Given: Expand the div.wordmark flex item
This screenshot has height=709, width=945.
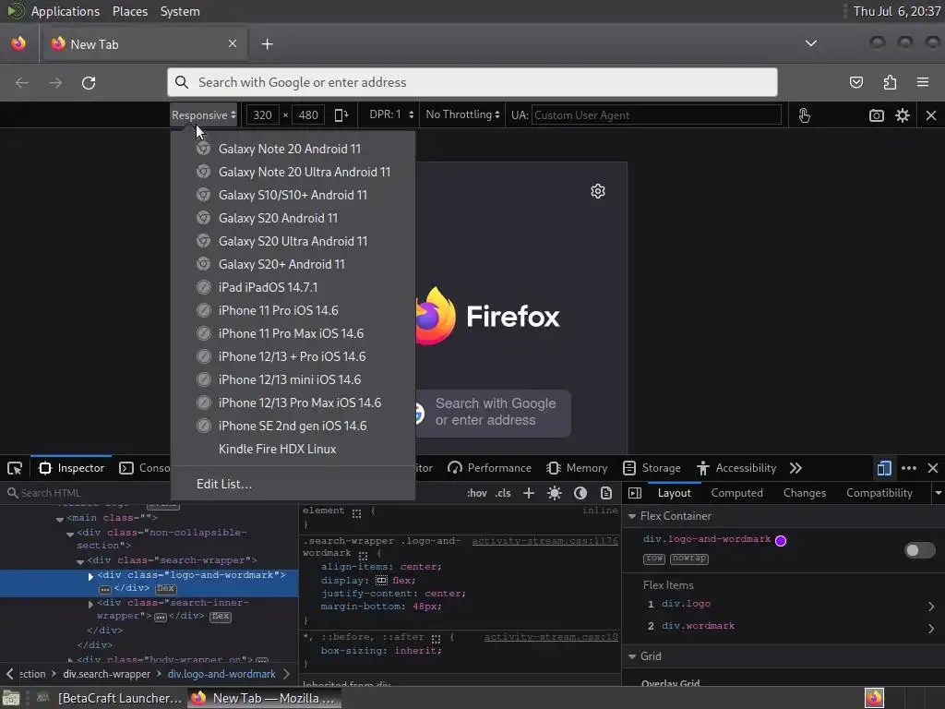Looking at the screenshot, I should click(x=931, y=628).
